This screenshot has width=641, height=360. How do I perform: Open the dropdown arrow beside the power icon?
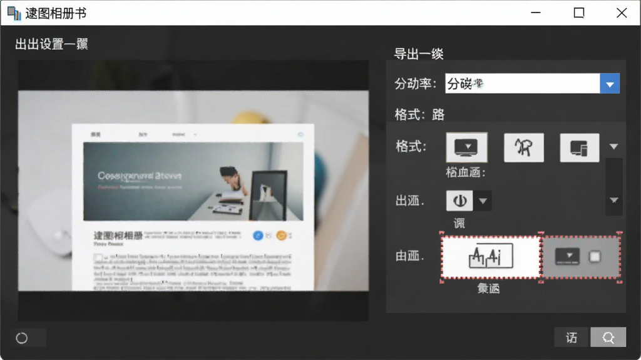(x=483, y=201)
